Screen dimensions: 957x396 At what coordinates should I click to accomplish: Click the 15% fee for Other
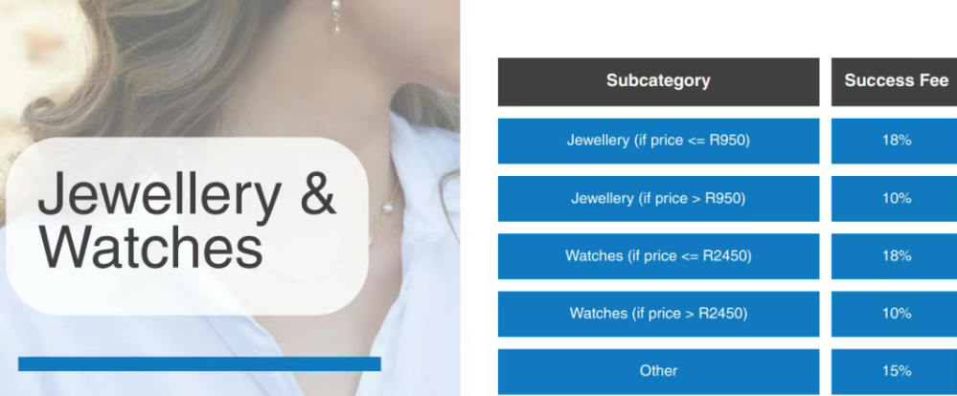(x=895, y=372)
